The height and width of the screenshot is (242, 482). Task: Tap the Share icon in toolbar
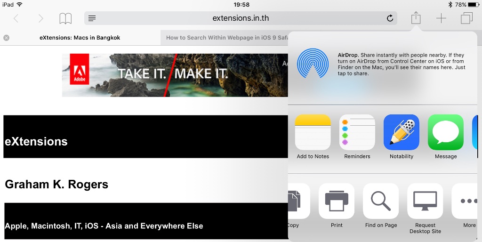[416, 17]
